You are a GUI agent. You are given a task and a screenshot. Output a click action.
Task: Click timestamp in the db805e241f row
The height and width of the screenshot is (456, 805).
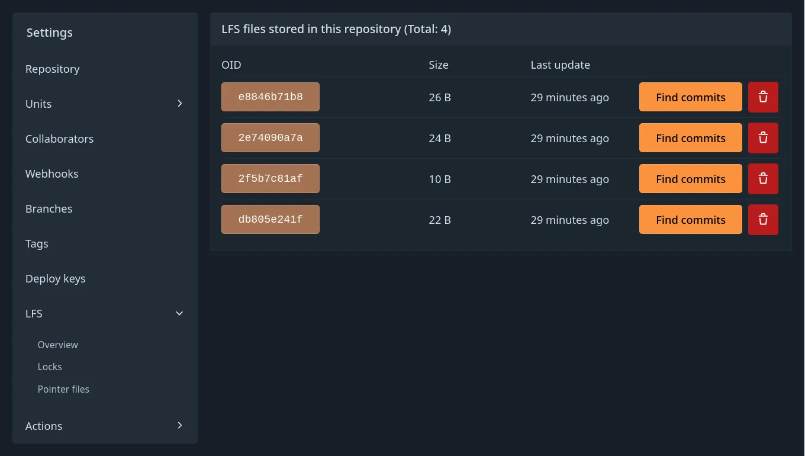tap(570, 220)
